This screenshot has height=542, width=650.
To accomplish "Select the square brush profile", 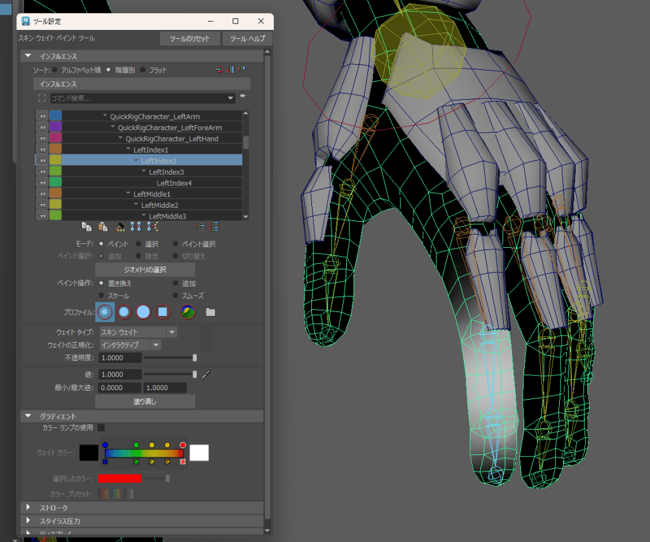I will pos(163,312).
